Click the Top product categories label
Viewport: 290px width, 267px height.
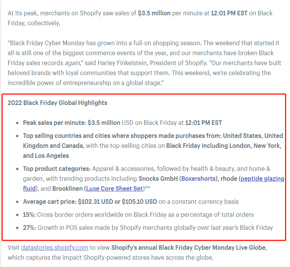[57, 169]
